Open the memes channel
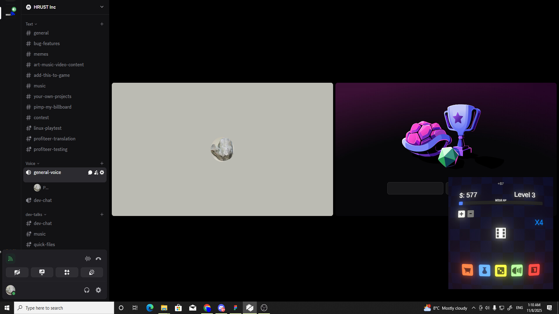This screenshot has width=559, height=314. click(x=41, y=54)
